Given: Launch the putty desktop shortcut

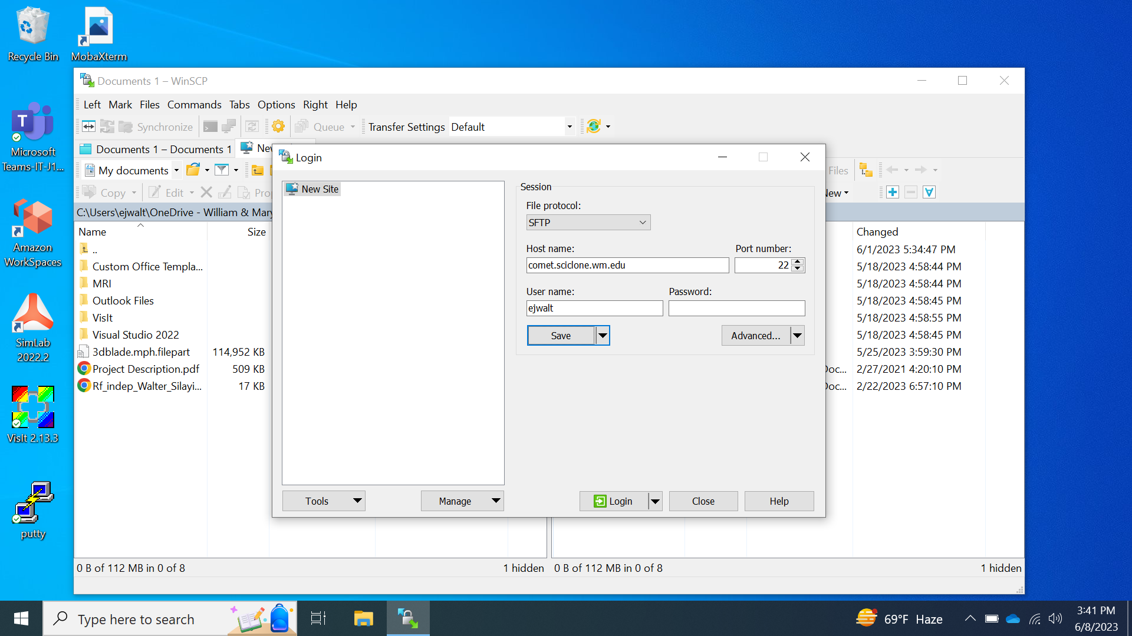Looking at the screenshot, I should click(x=33, y=510).
